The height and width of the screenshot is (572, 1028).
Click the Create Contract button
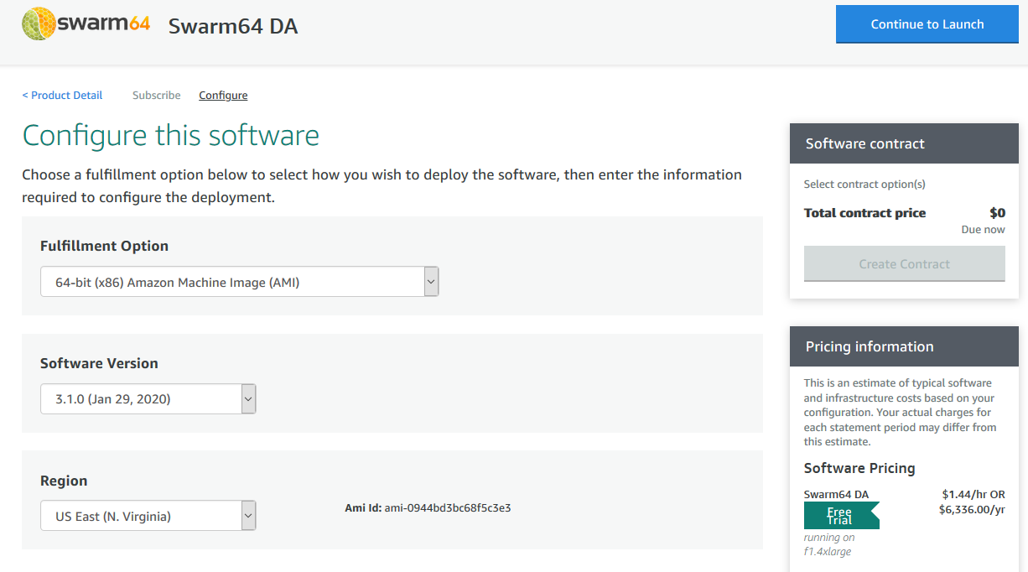pyautogui.click(x=904, y=263)
